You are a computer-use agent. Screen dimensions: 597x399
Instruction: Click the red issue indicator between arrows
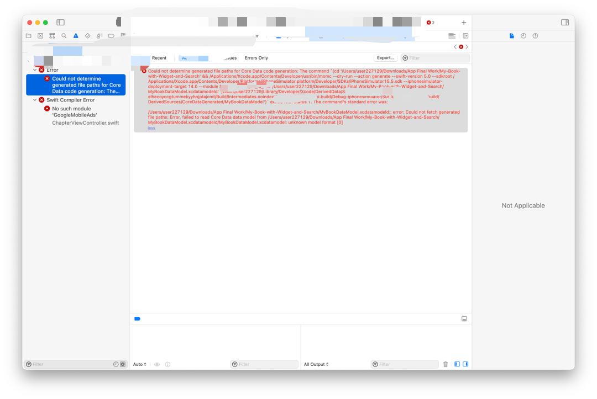[x=461, y=47]
